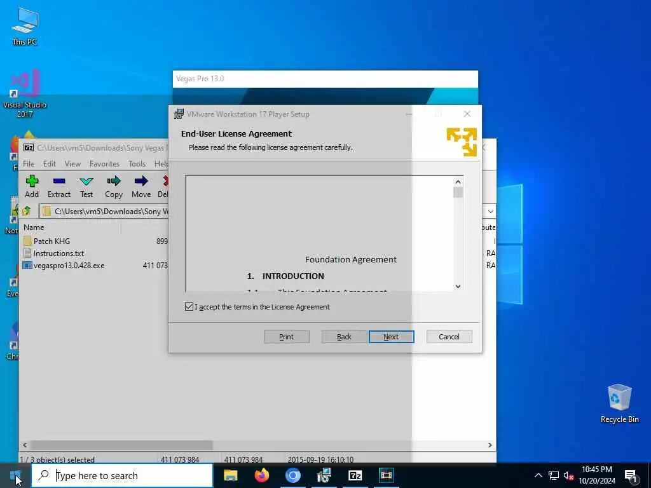The height and width of the screenshot is (488, 651).
Task: Open the File menu in 7-Zip
Action: pyautogui.click(x=29, y=164)
